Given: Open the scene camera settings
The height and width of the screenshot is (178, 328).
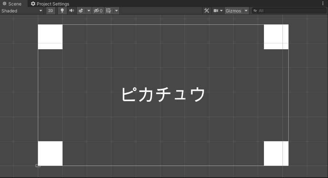Looking at the screenshot, I should [x=218, y=11].
